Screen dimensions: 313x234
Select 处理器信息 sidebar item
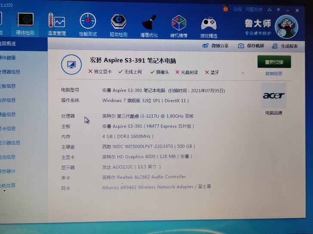(10, 72)
